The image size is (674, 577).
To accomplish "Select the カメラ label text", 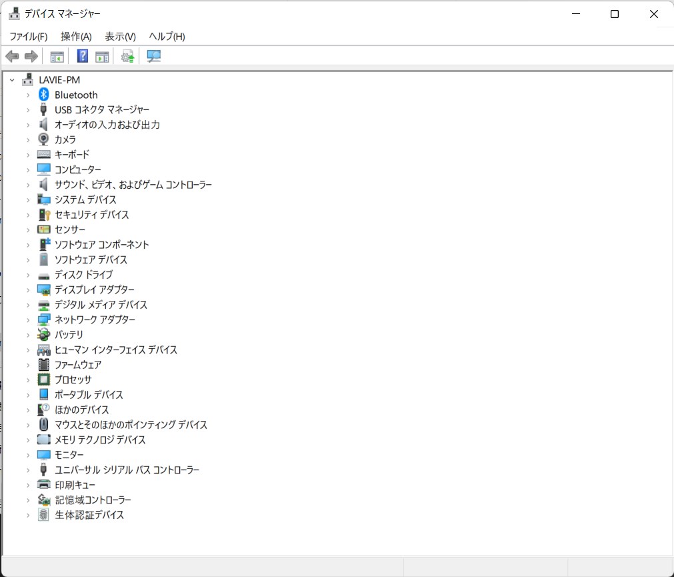I will click(x=65, y=139).
